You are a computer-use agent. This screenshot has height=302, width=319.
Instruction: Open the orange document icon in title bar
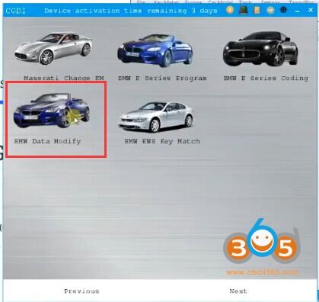click(x=257, y=10)
